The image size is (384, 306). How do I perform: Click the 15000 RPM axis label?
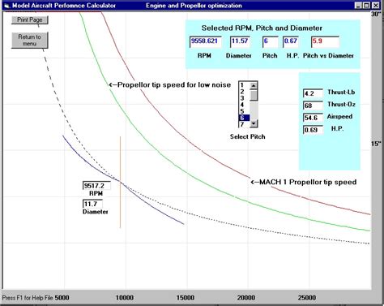pyautogui.click(x=186, y=298)
